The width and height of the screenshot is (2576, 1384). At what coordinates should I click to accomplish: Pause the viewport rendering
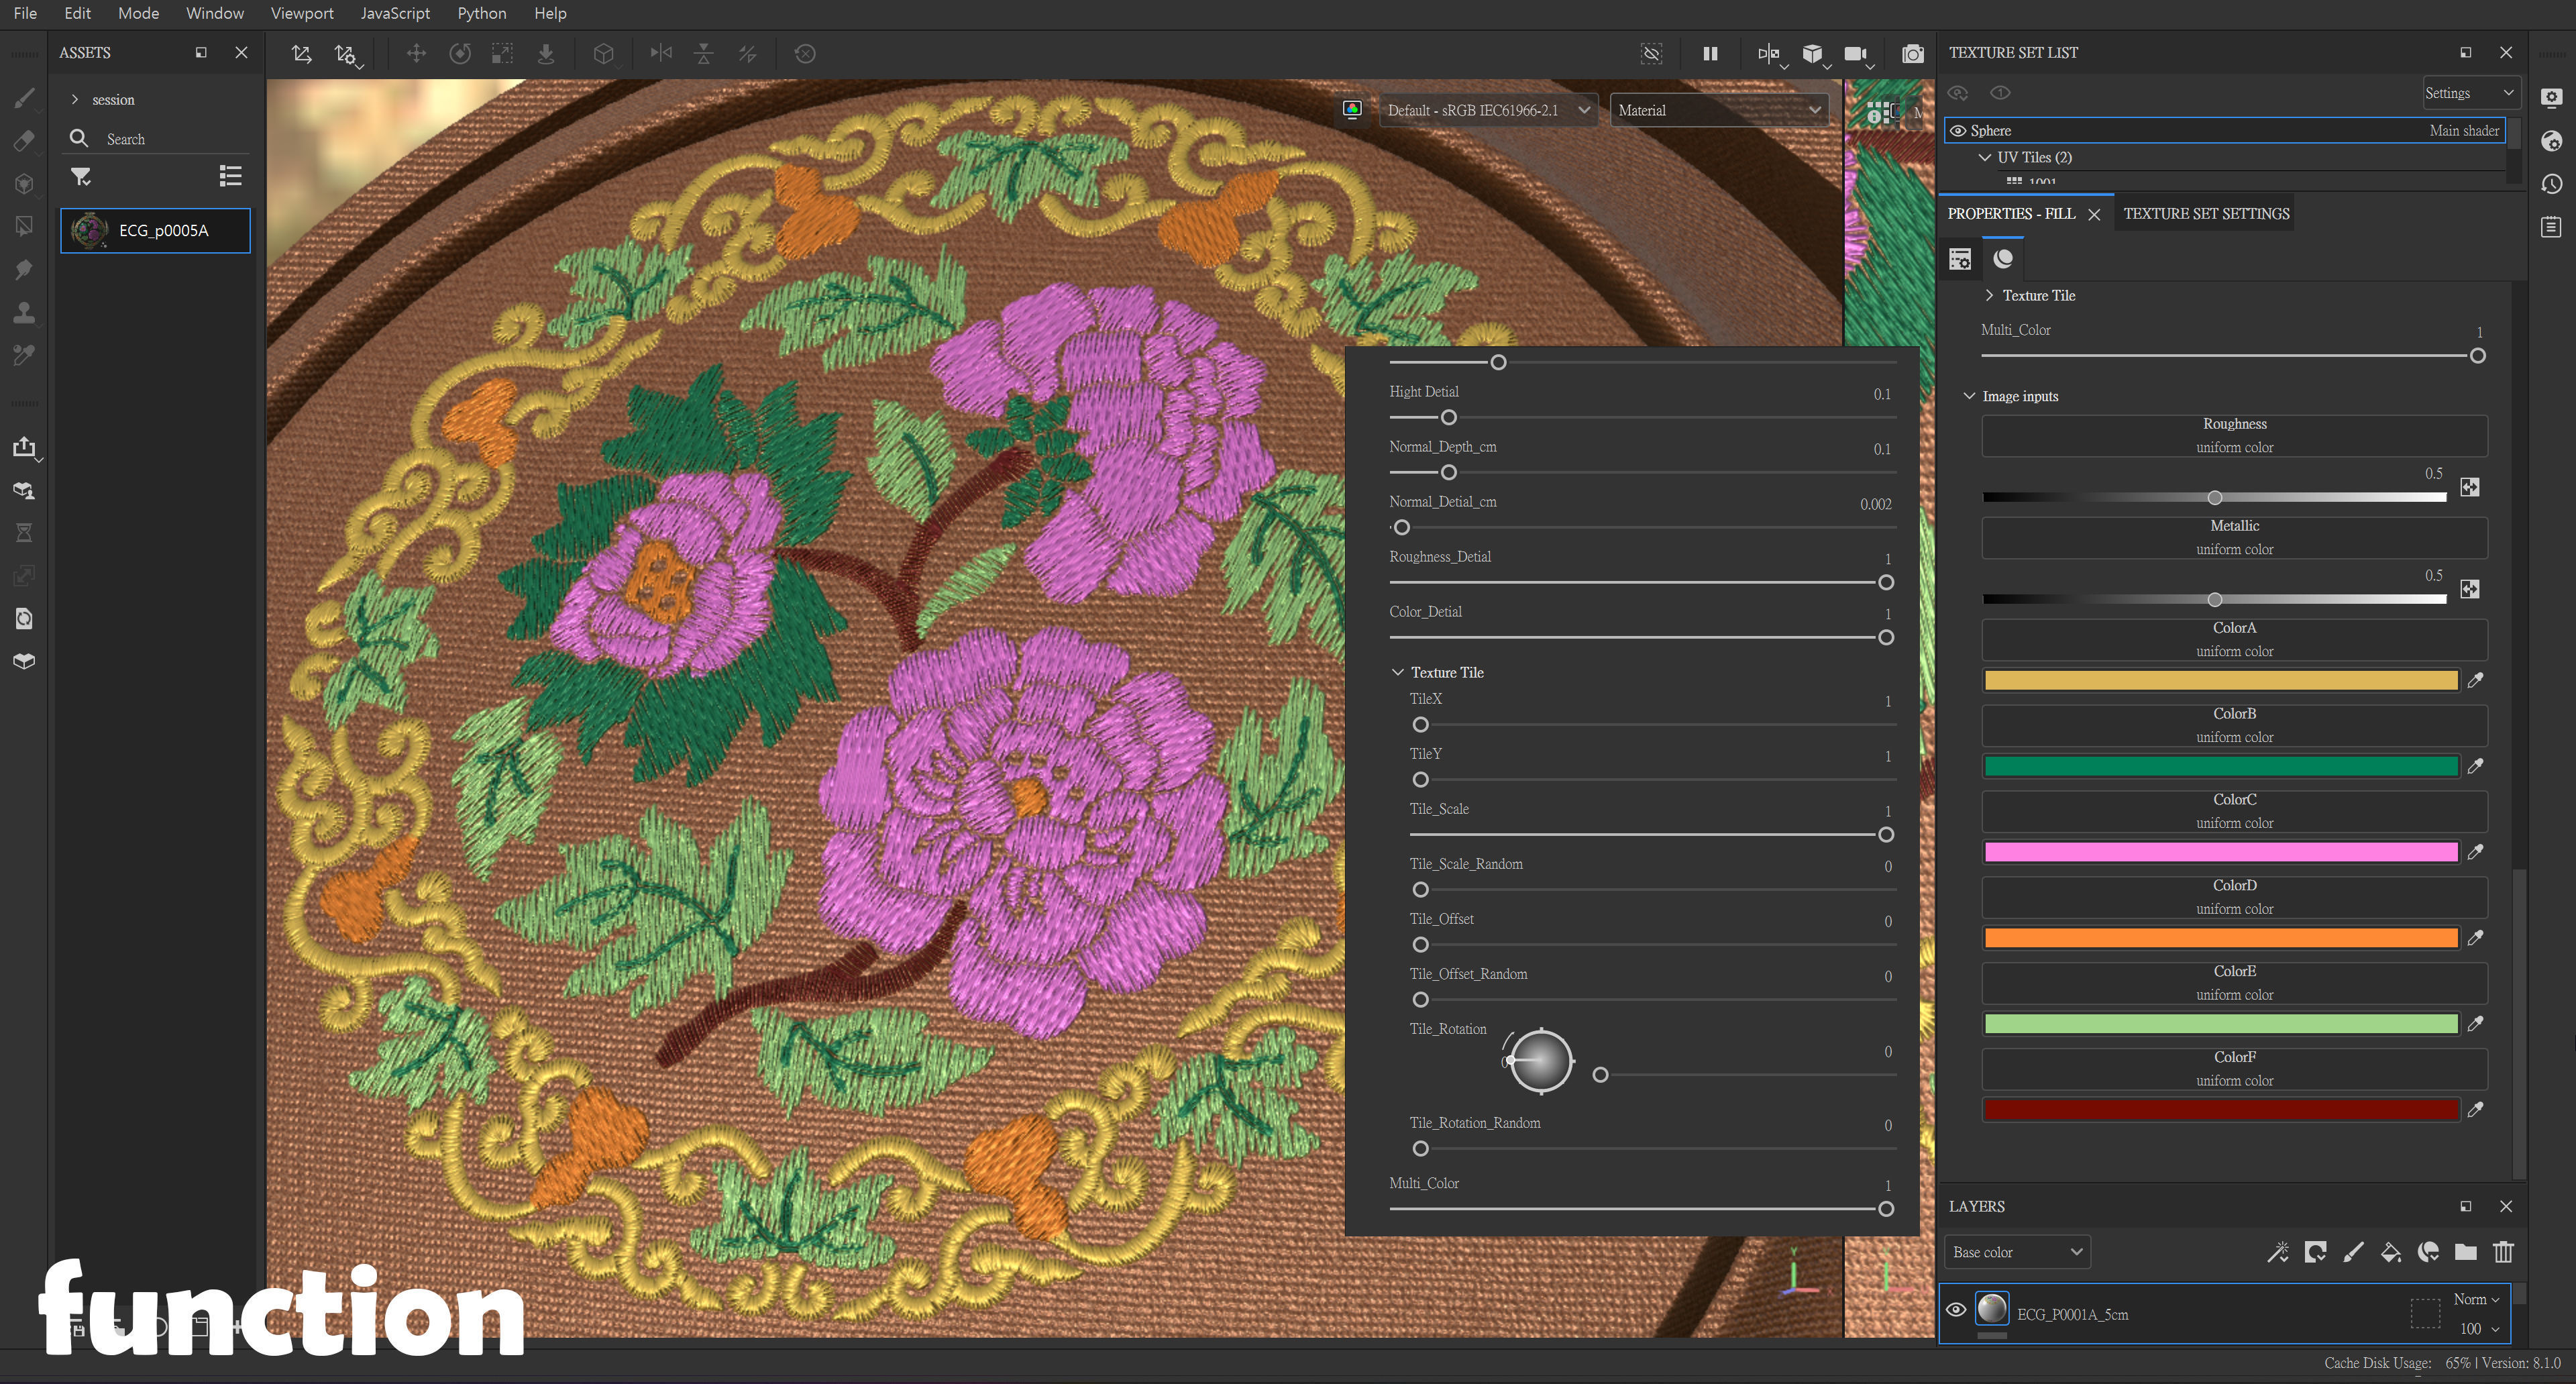pos(1710,54)
